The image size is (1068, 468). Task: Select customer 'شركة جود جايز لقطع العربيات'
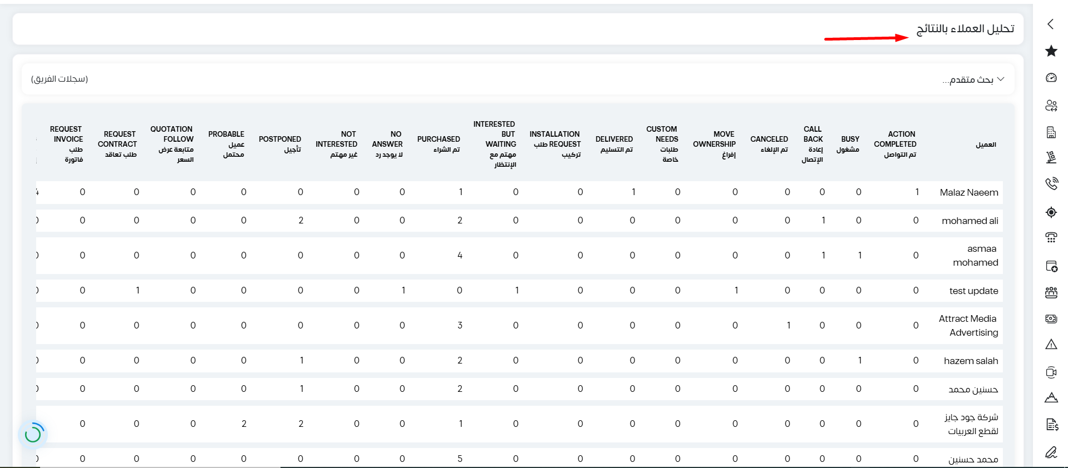coord(971,424)
